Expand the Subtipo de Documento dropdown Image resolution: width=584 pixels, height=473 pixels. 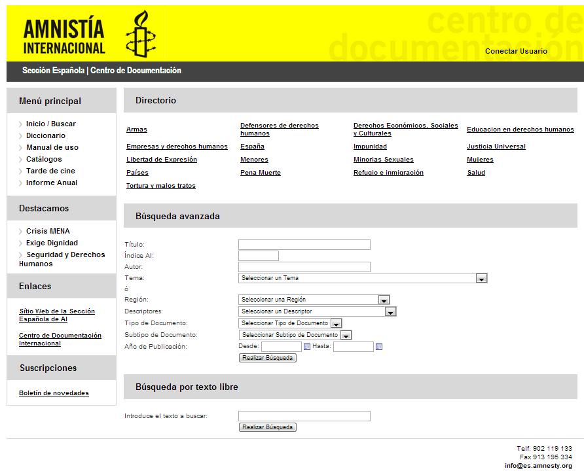[346, 335]
